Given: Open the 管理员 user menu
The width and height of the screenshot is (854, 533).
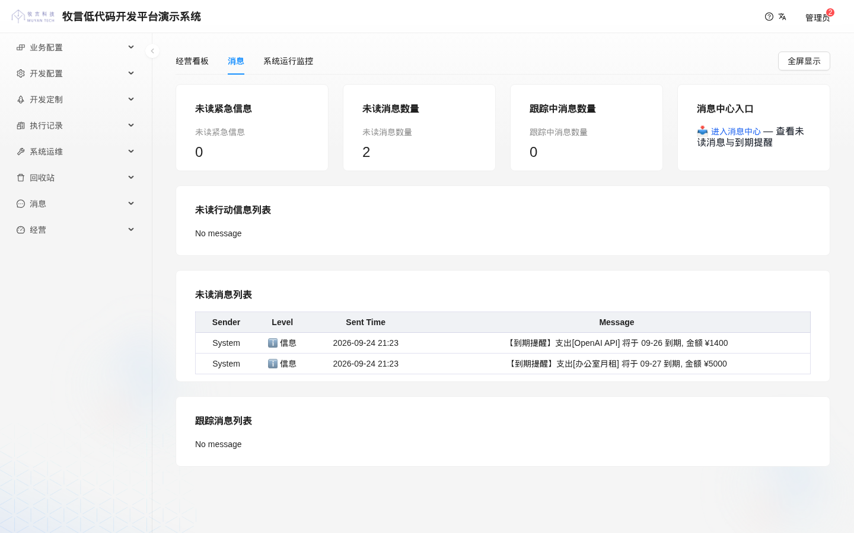Looking at the screenshot, I should click(x=817, y=18).
